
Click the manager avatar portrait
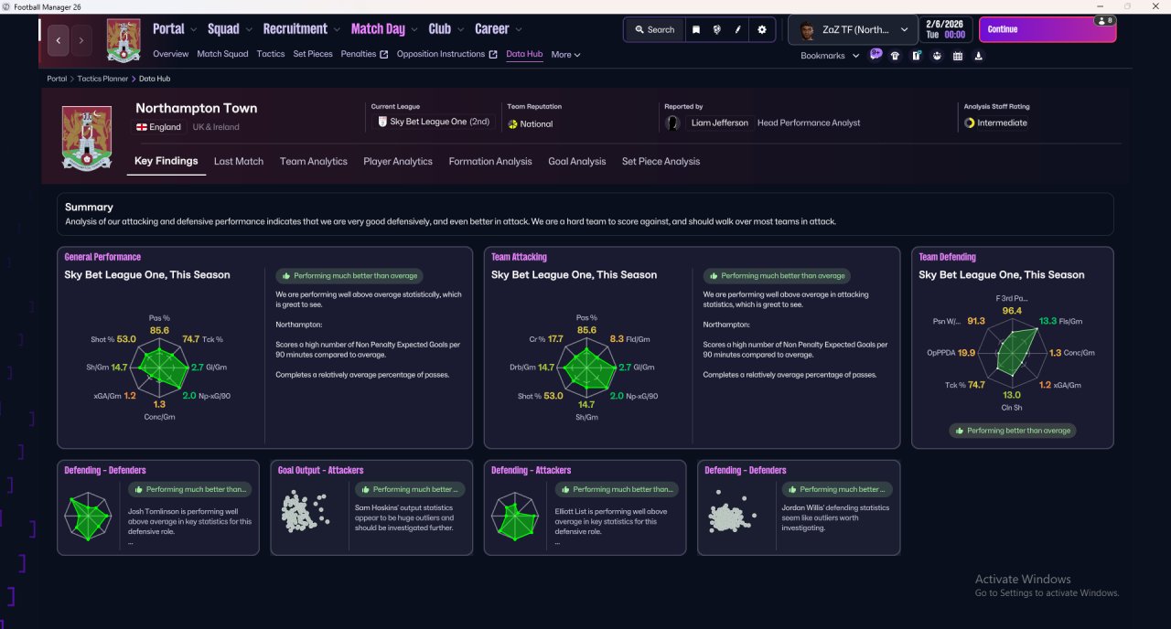[x=807, y=30]
